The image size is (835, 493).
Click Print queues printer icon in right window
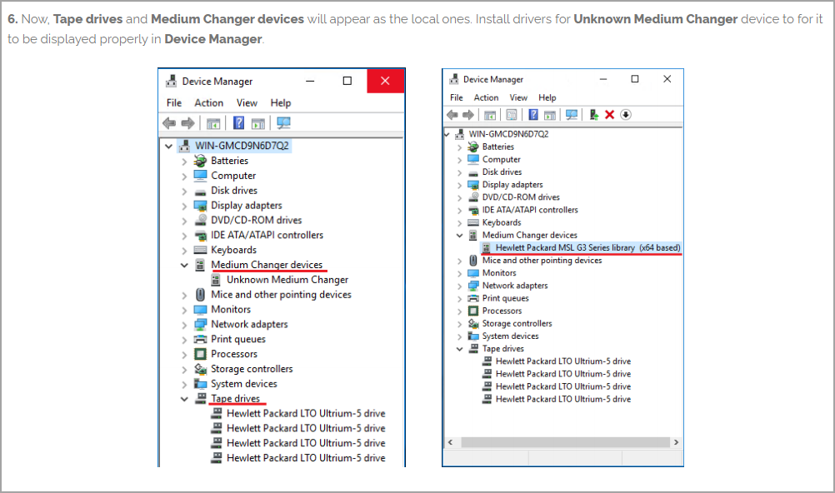pos(472,298)
